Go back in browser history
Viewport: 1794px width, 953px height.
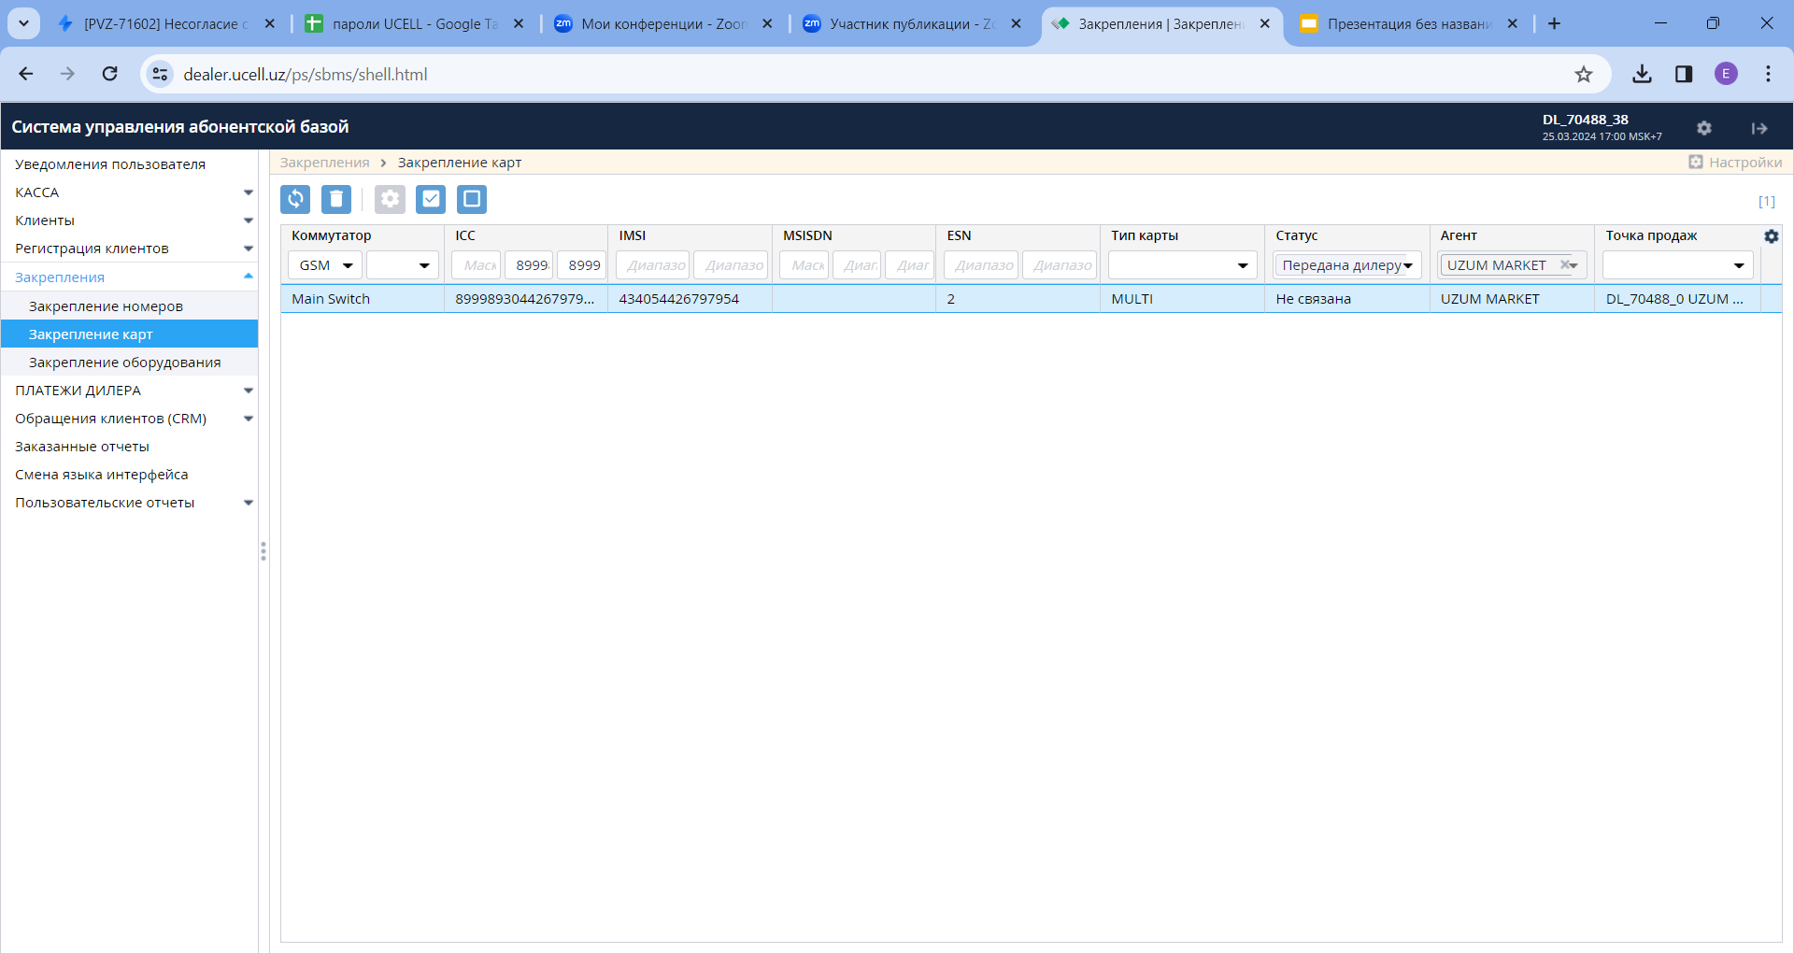point(26,75)
